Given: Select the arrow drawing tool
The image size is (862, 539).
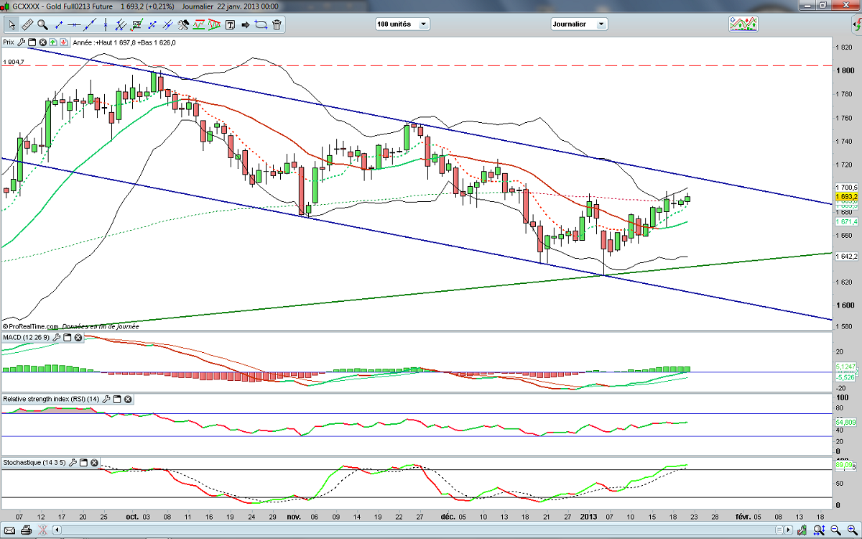Looking at the screenshot, I should [245, 24].
